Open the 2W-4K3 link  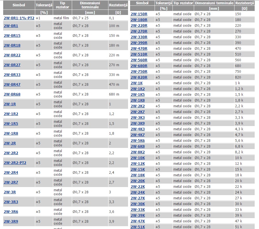click(x=138, y=129)
